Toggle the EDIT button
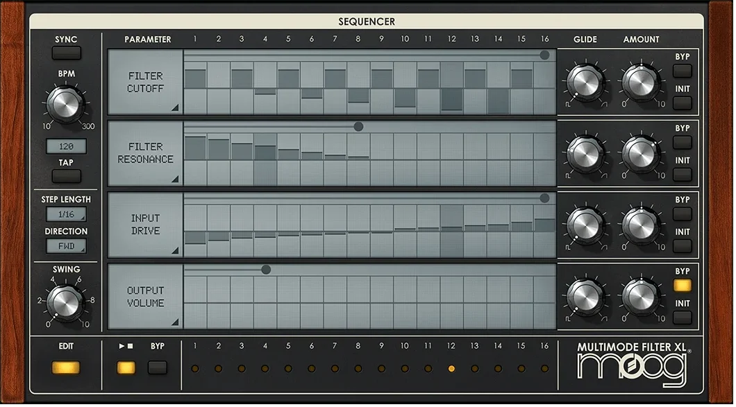The width and height of the screenshot is (736, 407). (x=66, y=367)
